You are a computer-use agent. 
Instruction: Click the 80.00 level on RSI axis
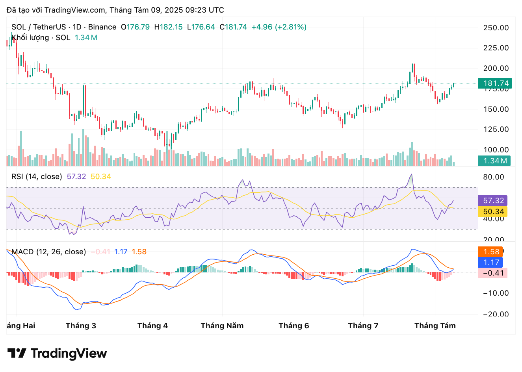493,177
